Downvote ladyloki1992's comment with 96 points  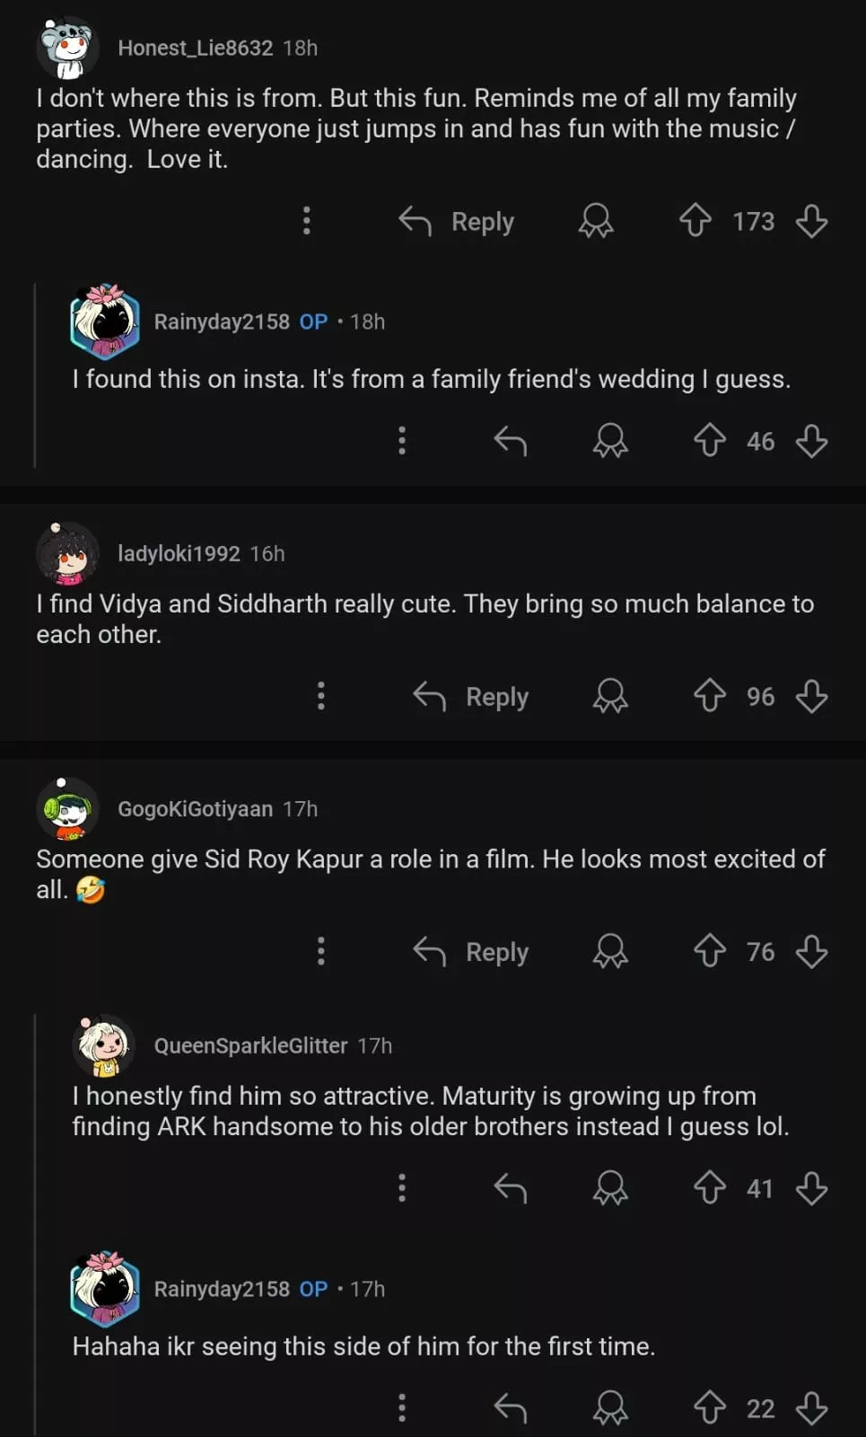pos(811,696)
